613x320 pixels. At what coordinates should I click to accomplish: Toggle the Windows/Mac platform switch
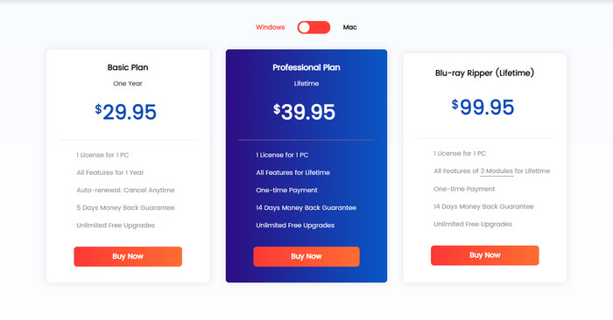[x=314, y=27]
